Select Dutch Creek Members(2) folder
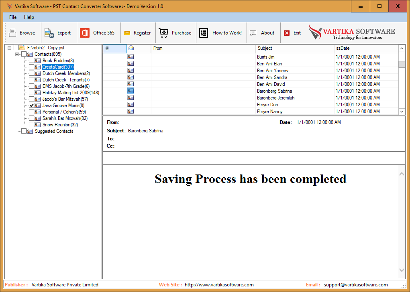Image resolution: width=410 pixels, height=292 pixels. tap(66, 73)
